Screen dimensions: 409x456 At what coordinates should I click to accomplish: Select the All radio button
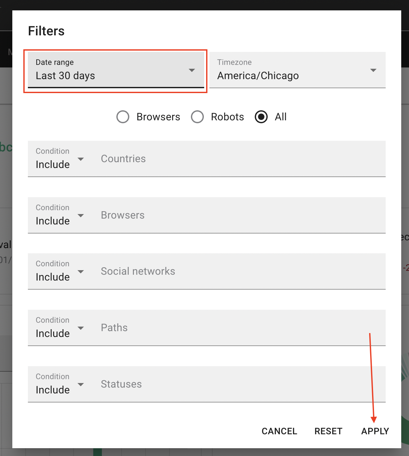[x=261, y=117]
